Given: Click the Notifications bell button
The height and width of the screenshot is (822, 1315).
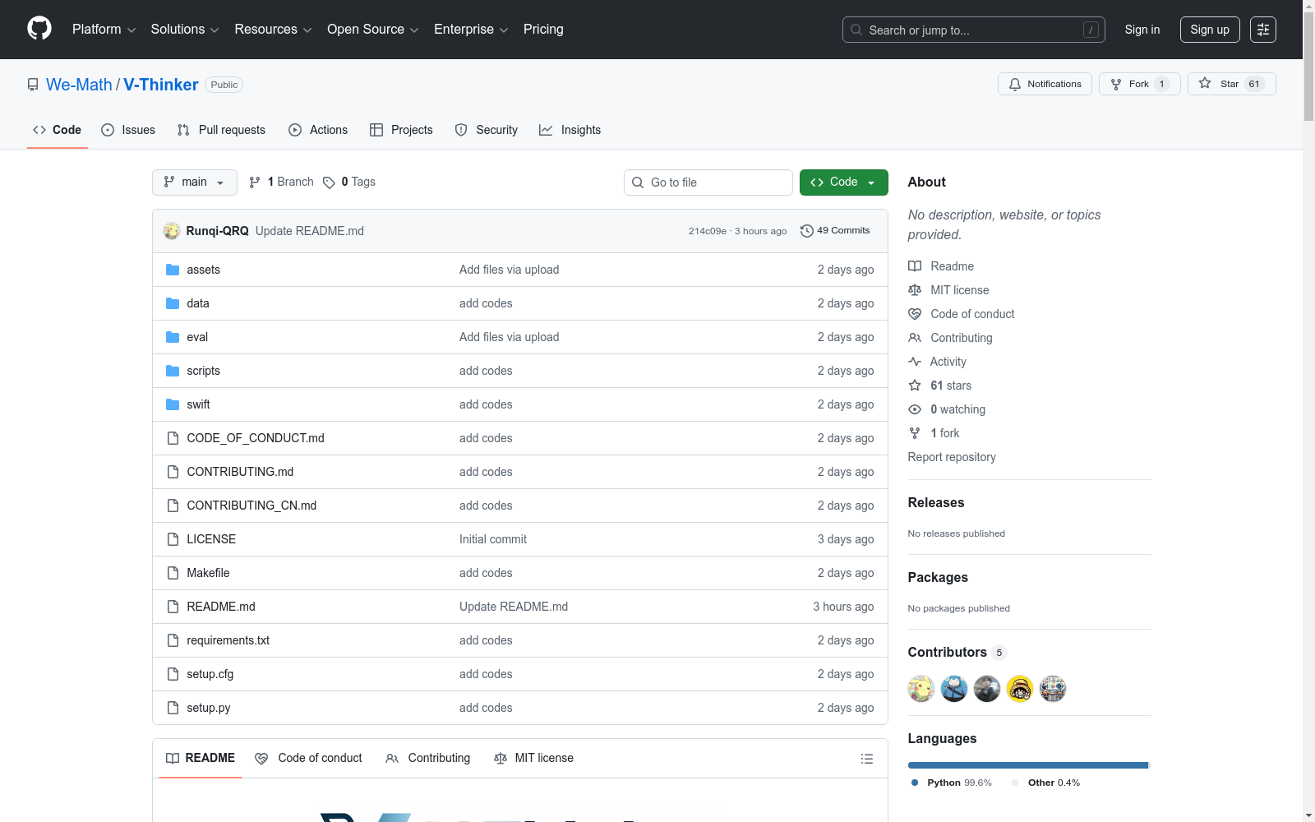Looking at the screenshot, I should coord(1045,84).
